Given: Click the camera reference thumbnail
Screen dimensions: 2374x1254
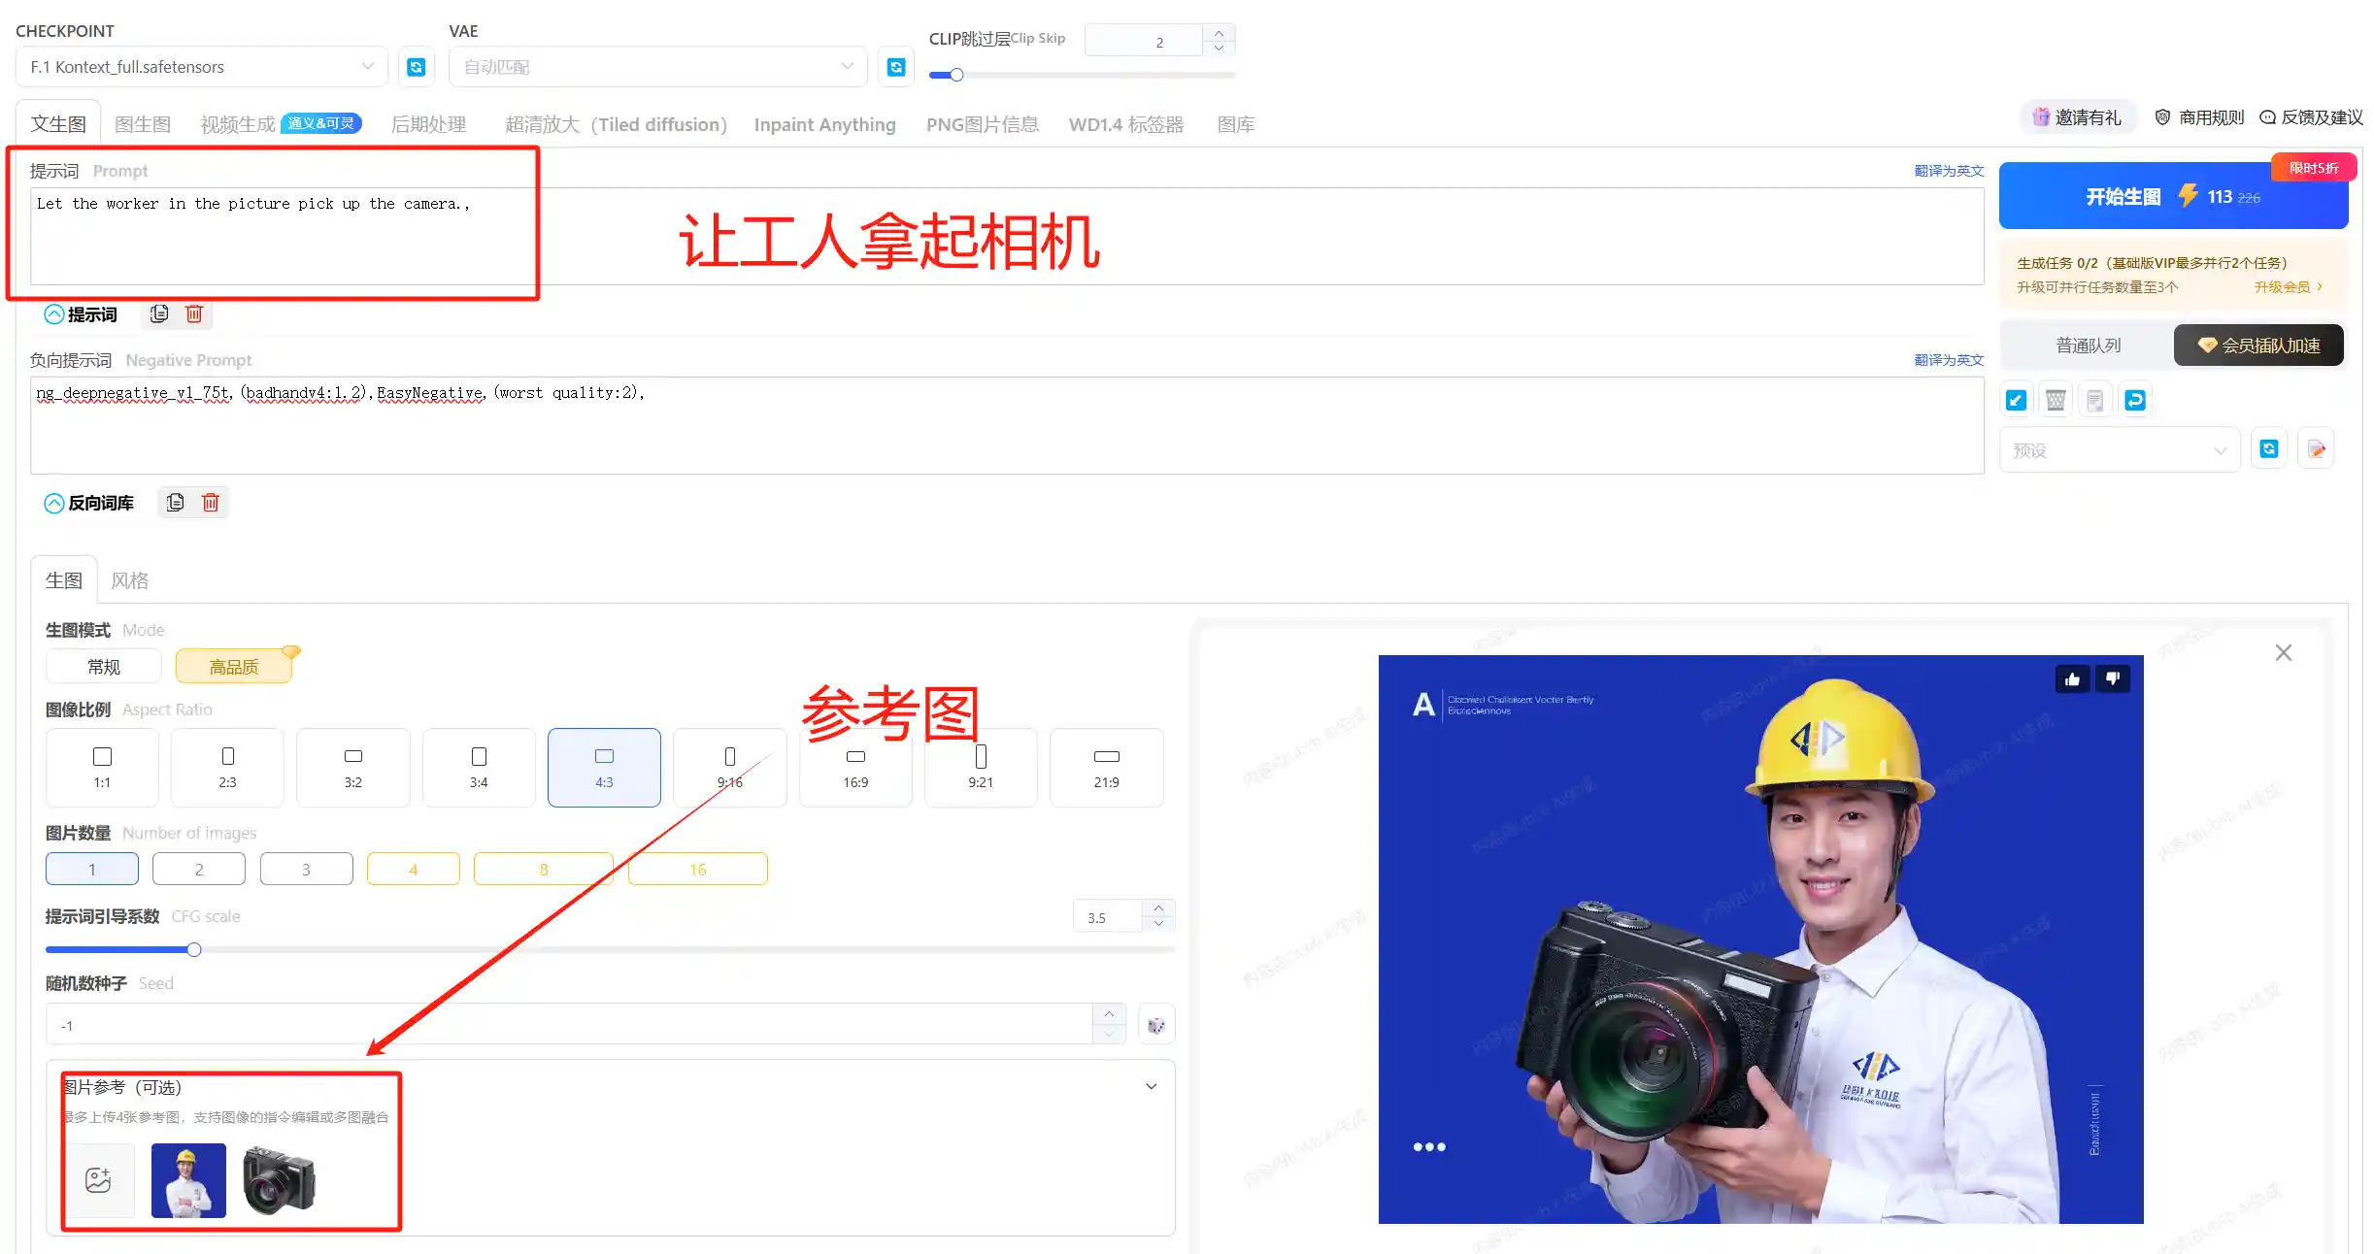Looking at the screenshot, I should click(280, 1179).
